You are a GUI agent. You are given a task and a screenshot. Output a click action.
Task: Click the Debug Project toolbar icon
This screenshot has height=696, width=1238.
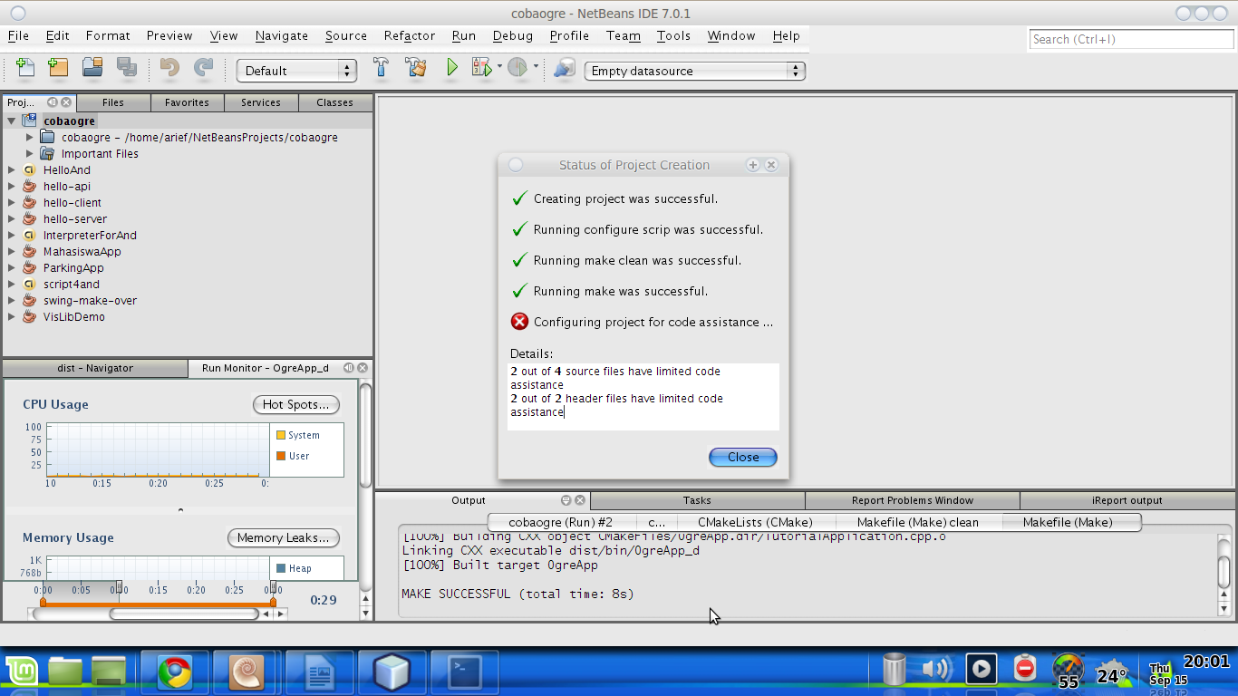pyautogui.click(x=481, y=68)
